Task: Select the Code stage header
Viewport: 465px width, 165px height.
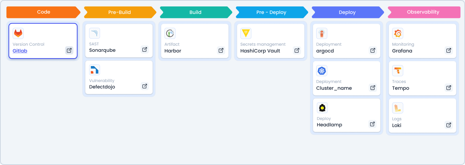Action: 44,12
